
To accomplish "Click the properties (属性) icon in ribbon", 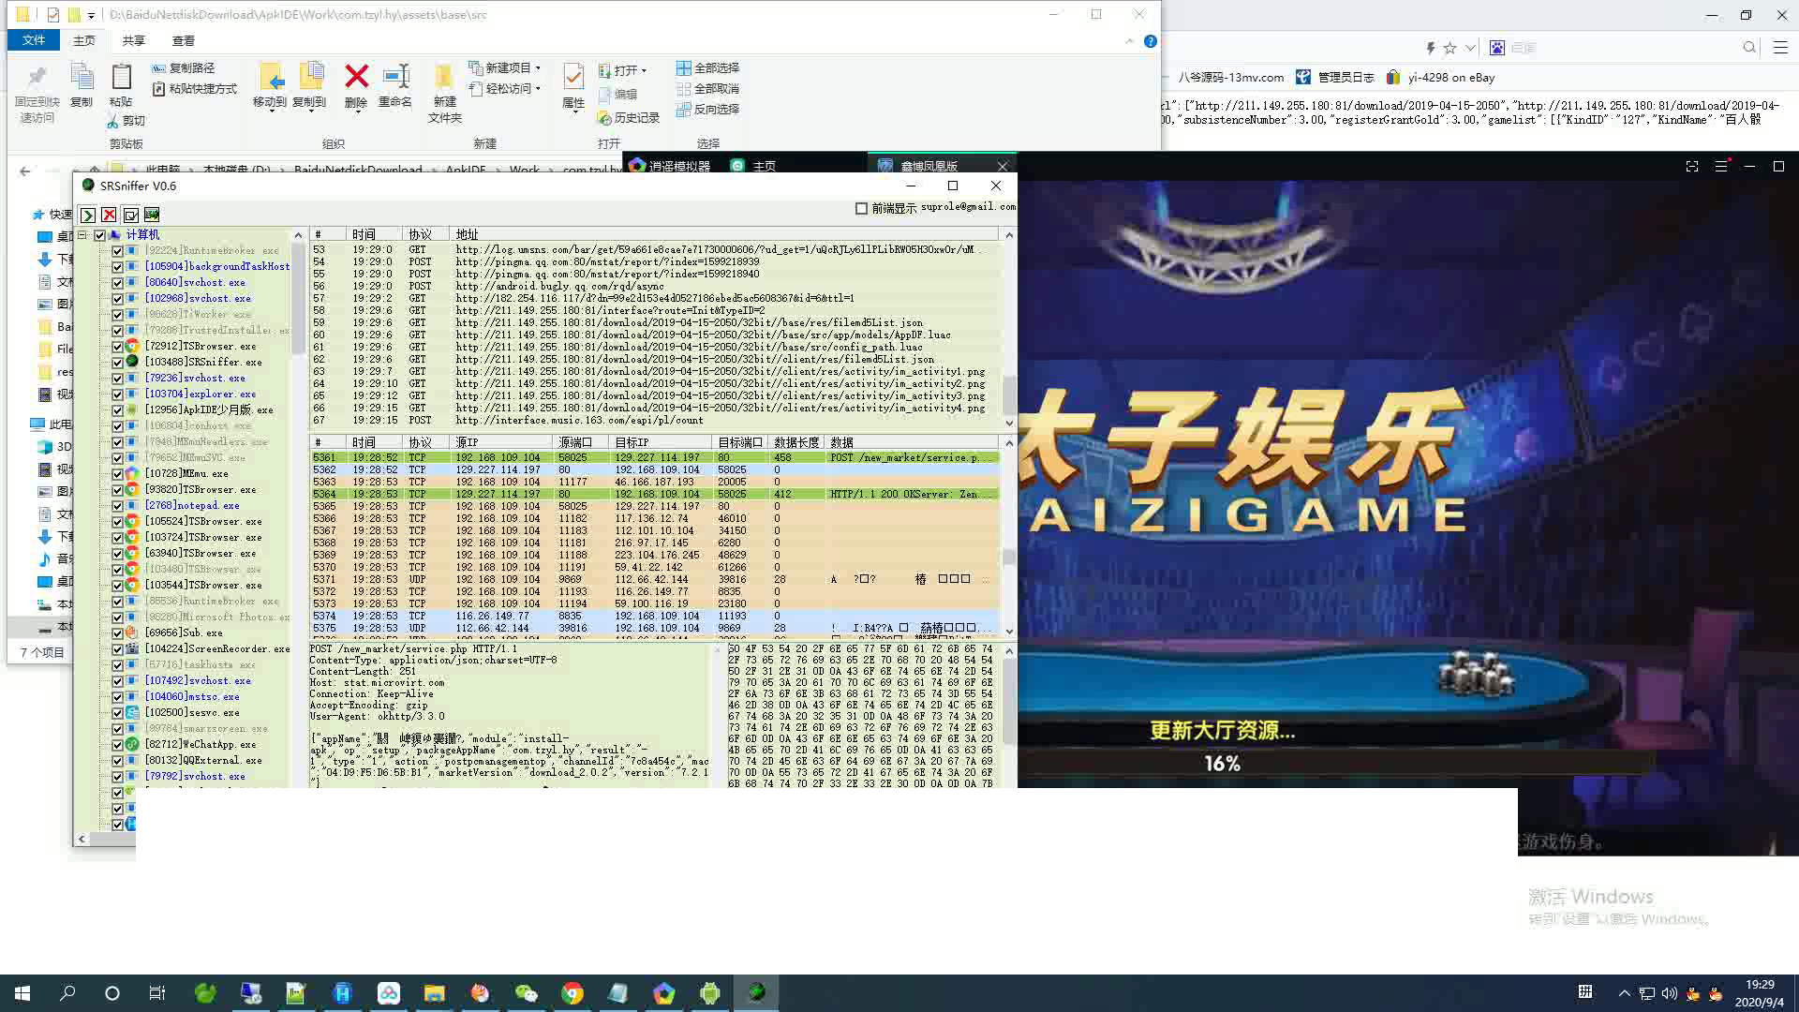I will (572, 77).
